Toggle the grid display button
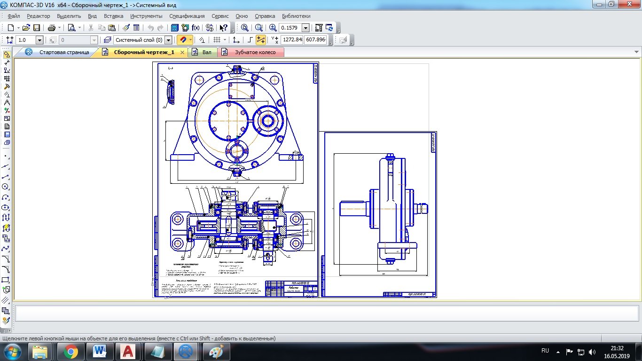Image resolution: width=642 pixels, height=361 pixels. [217, 40]
